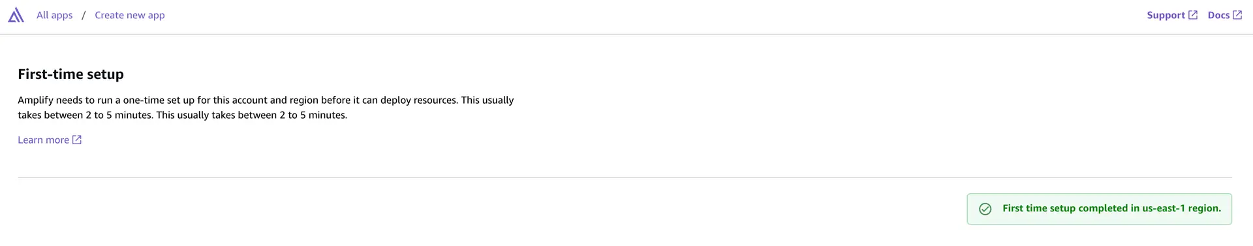Click the external-link icon after Learn more
Screen dimensions: 1253x246
coord(77,140)
